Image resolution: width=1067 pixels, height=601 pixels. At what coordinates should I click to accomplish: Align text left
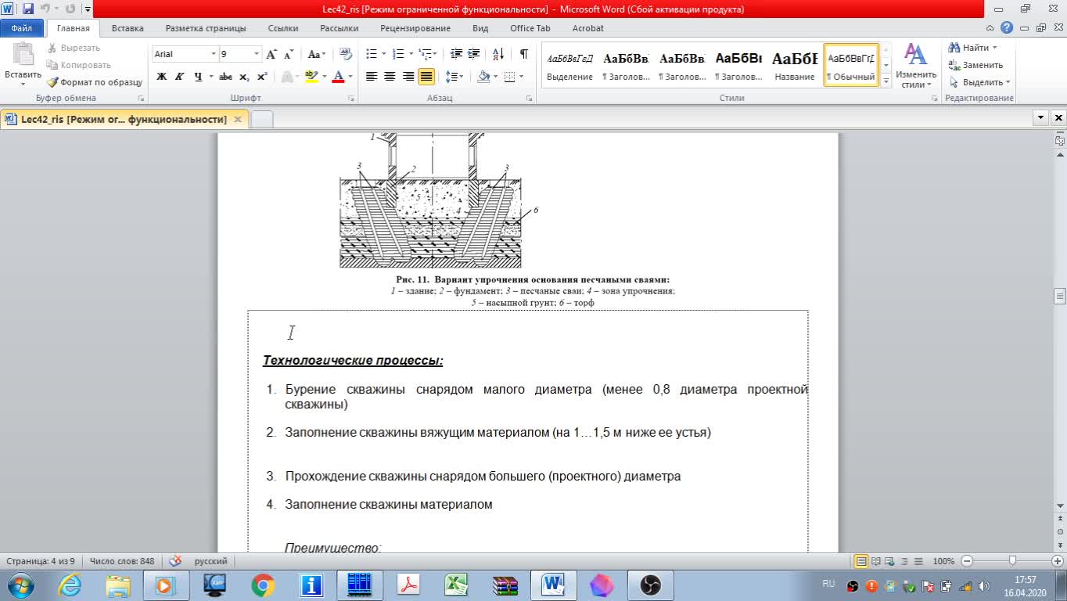[x=372, y=77]
